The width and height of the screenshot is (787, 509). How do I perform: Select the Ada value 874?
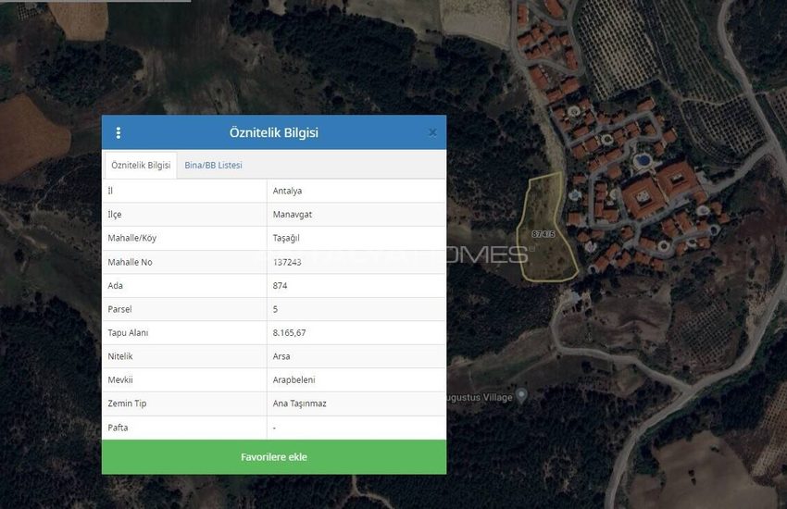pyautogui.click(x=280, y=285)
